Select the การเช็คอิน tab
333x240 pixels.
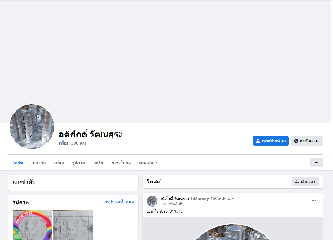tap(121, 162)
